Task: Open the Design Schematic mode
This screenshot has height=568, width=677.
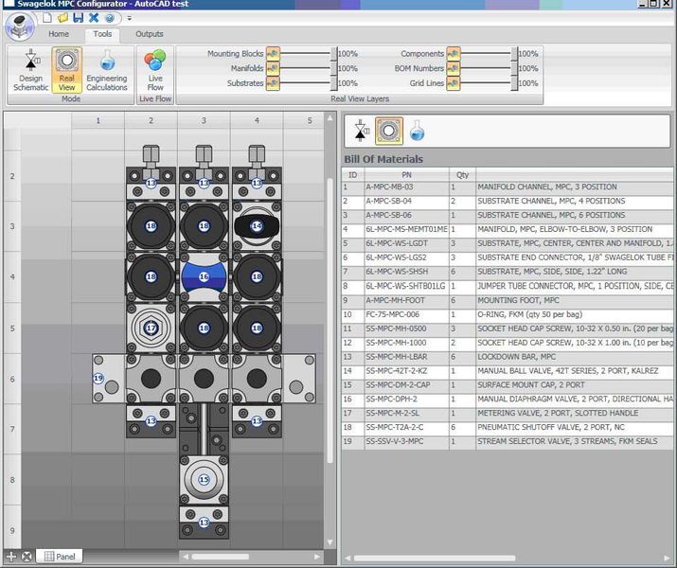Action: tap(30, 70)
